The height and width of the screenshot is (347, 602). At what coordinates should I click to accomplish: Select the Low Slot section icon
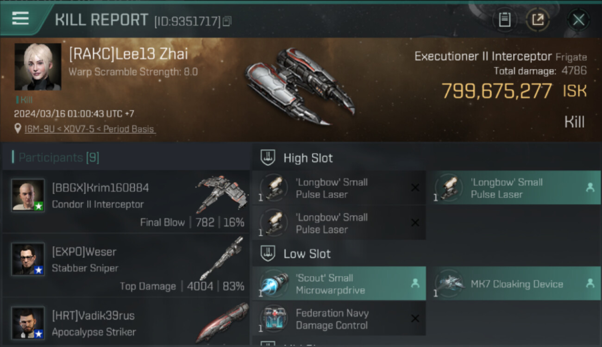pos(268,253)
